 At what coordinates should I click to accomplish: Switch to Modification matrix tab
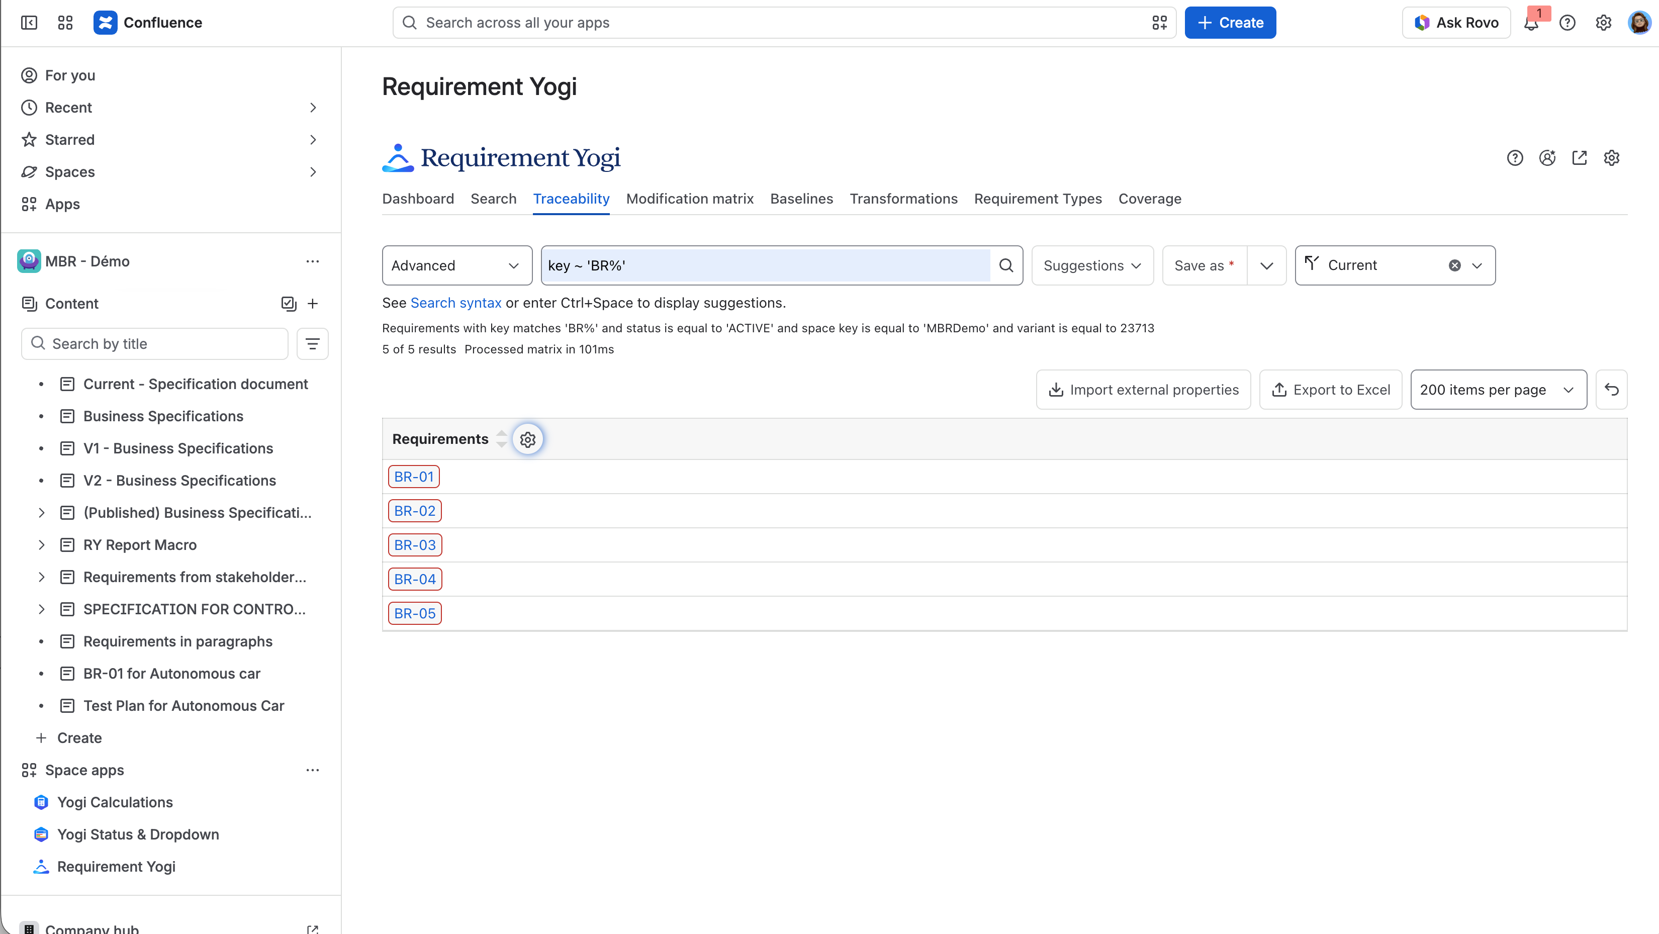tap(690, 199)
